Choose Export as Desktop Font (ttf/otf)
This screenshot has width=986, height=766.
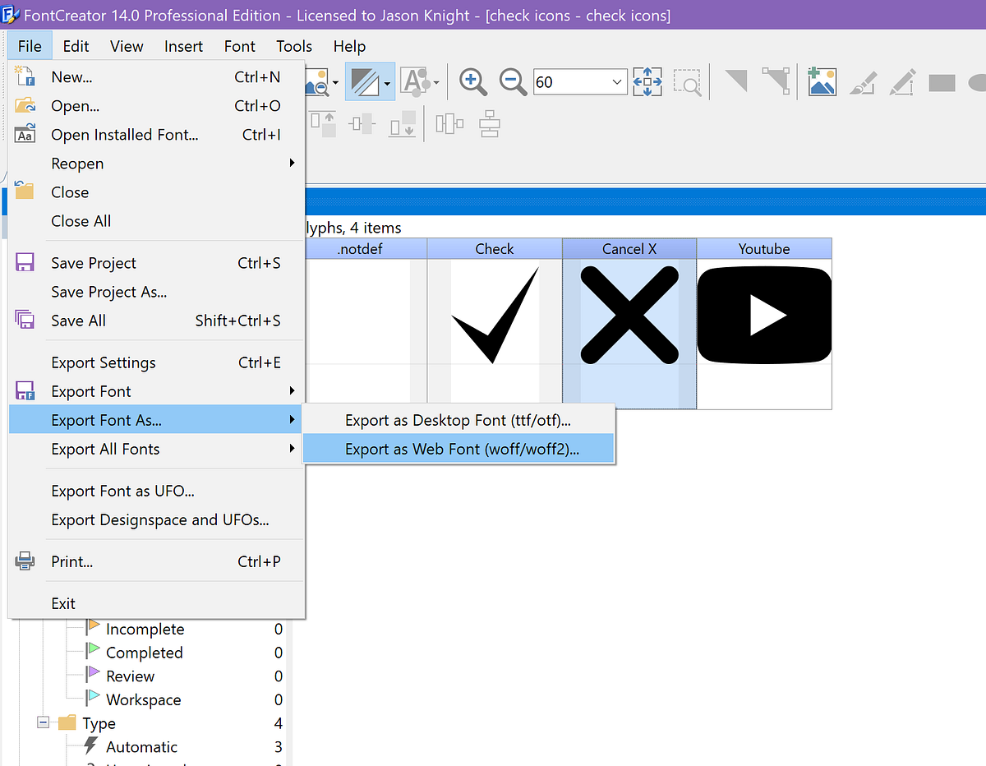pos(458,419)
